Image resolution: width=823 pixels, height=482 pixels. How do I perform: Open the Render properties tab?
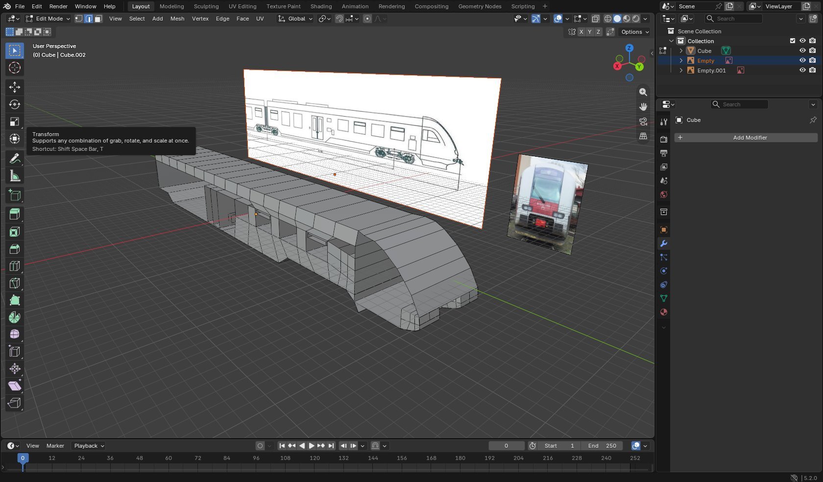tap(664, 140)
